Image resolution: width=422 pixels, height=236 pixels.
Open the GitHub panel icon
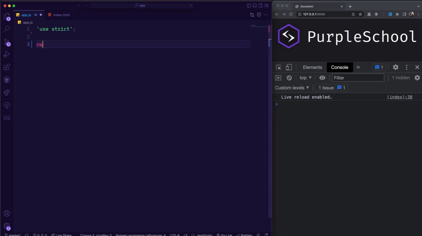click(7, 80)
